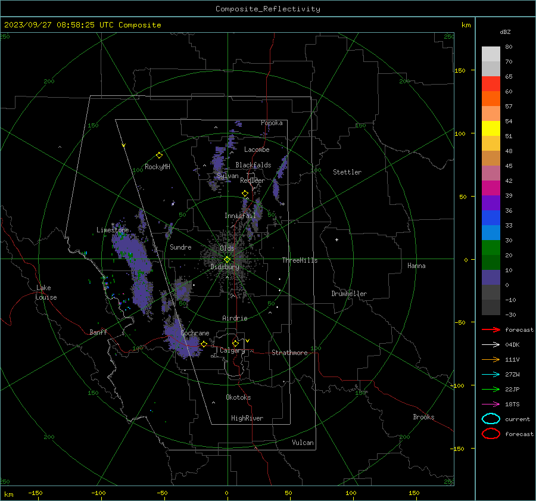536x501 pixels.
Task: Choose the green 22JP arrow in legend
Action: (x=491, y=389)
